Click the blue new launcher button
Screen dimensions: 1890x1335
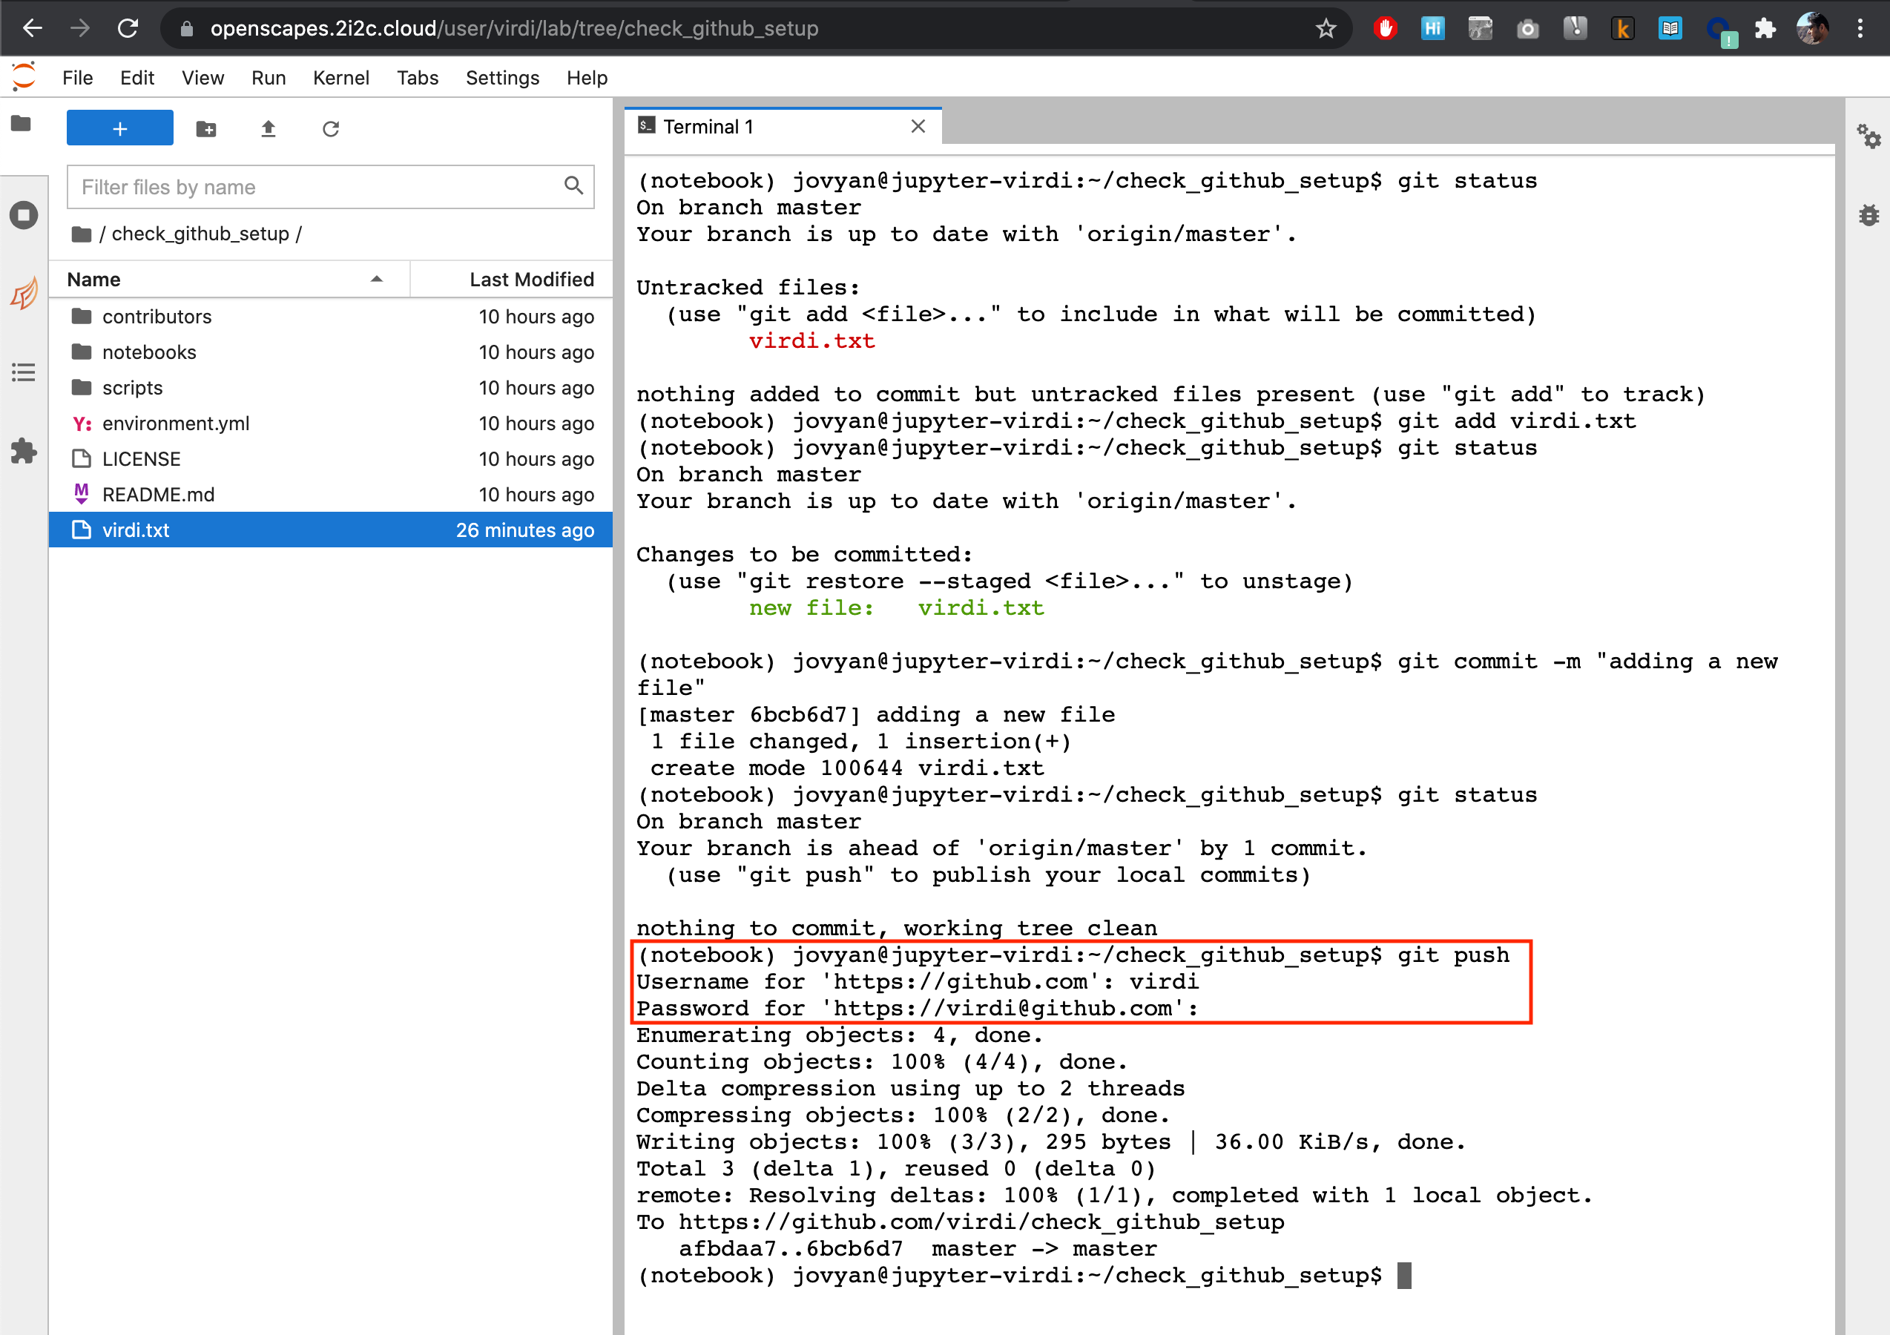tap(119, 128)
